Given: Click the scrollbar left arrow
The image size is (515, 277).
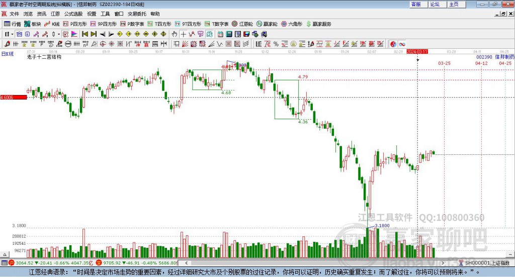Looking at the screenshot, I should [x=186, y=263].
